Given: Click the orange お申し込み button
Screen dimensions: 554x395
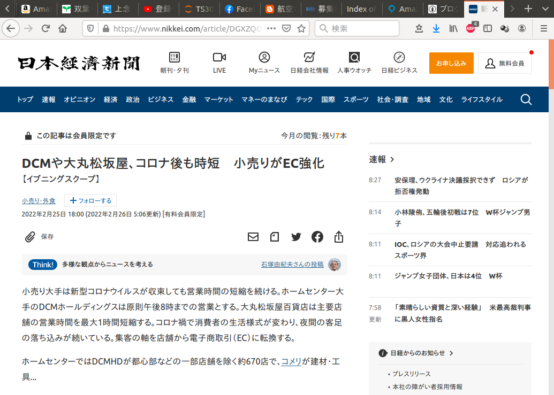Looking at the screenshot, I should click(x=451, y=63).
